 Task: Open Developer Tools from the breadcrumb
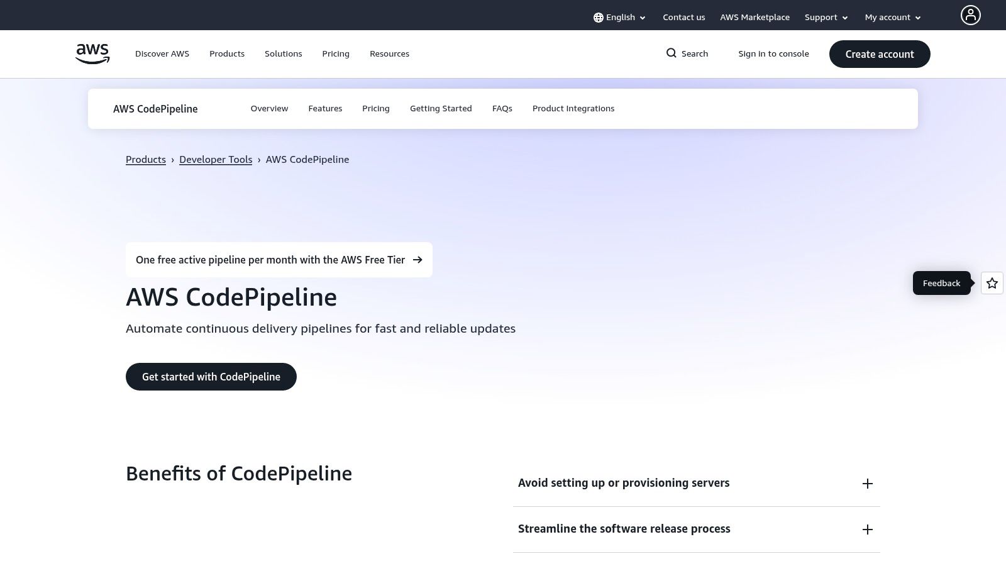click(x=216, y=159)
